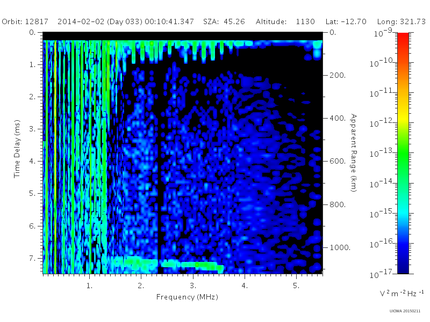The image size is (430, 322).
Task: Click the 'Apparent Range (km)' axis label
Action: point(354,153)
